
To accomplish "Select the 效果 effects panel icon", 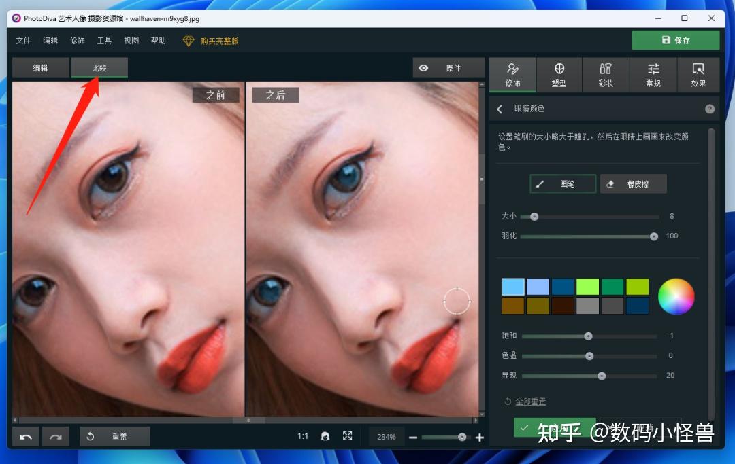I will pos(698,75).
